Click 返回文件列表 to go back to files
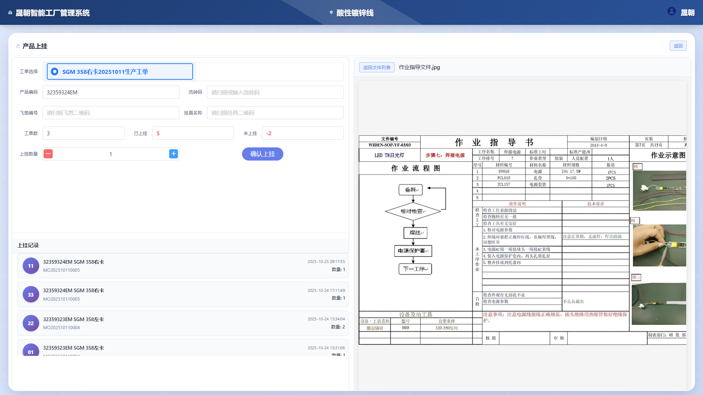 (x=376, y=67)
